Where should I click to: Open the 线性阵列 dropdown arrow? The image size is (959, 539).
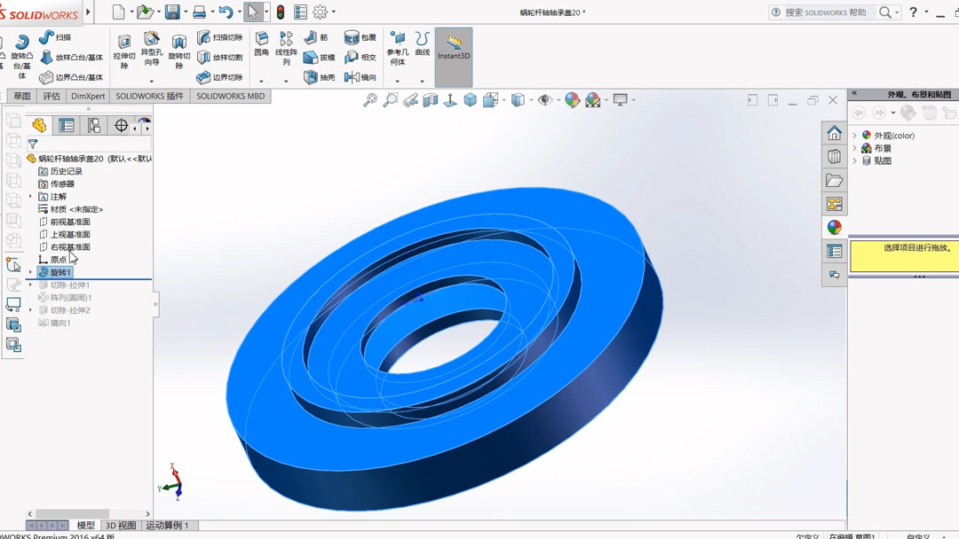[286, 81]
